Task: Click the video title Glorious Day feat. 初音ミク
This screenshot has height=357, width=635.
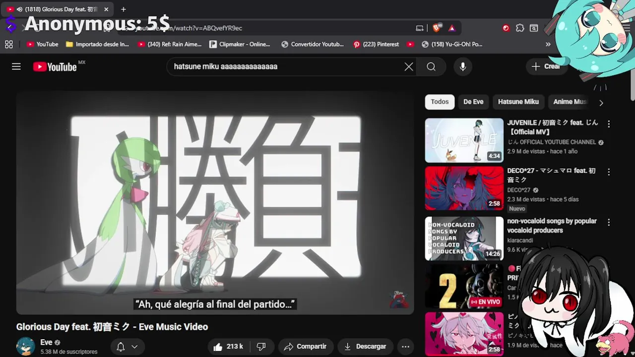Action: (x=112, y=327)
